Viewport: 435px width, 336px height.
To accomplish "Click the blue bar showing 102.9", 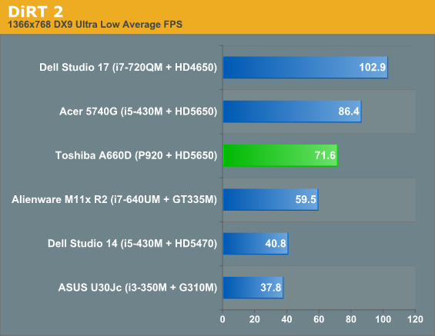I will [306, 68].
